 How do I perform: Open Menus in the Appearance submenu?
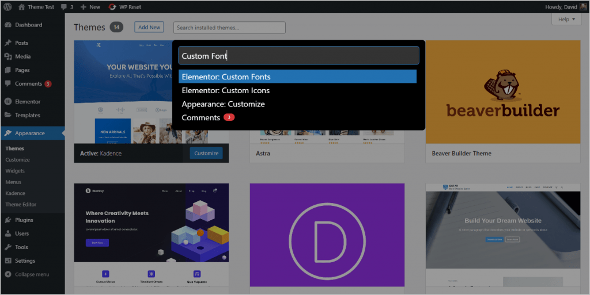pyautogui.click(x=13, y=182)
